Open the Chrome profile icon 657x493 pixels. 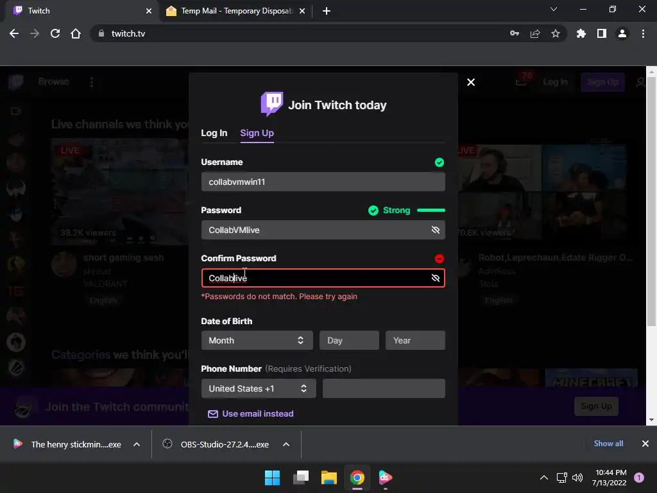pyautogui.click(x=622, y=33)
